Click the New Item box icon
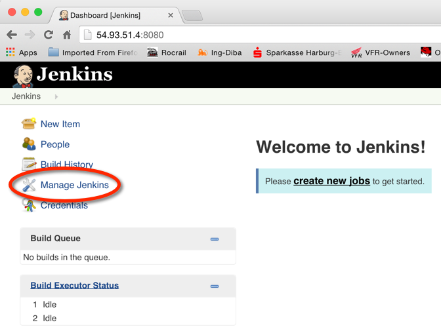This screenshot has width=441, height=335. 29,124
